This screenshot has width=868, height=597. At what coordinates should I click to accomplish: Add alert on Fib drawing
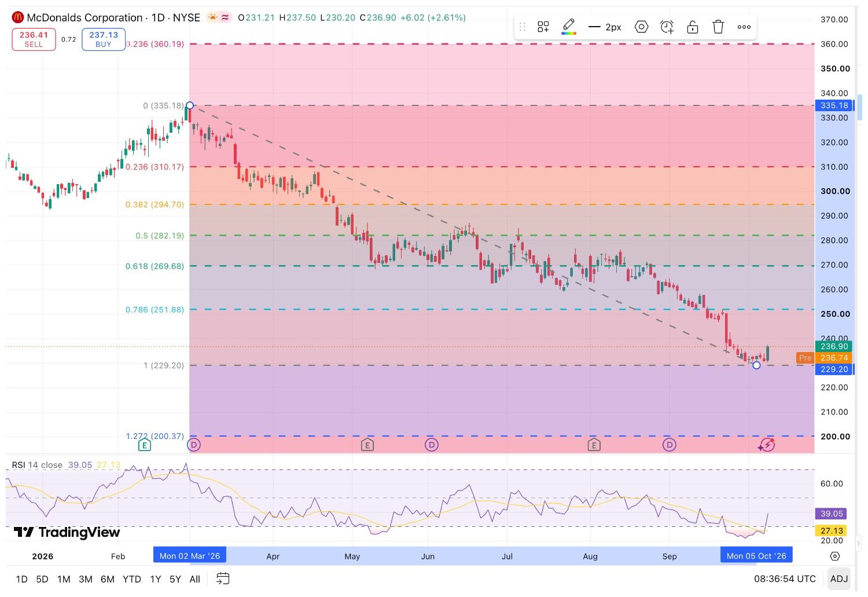[x=667, y=27]
